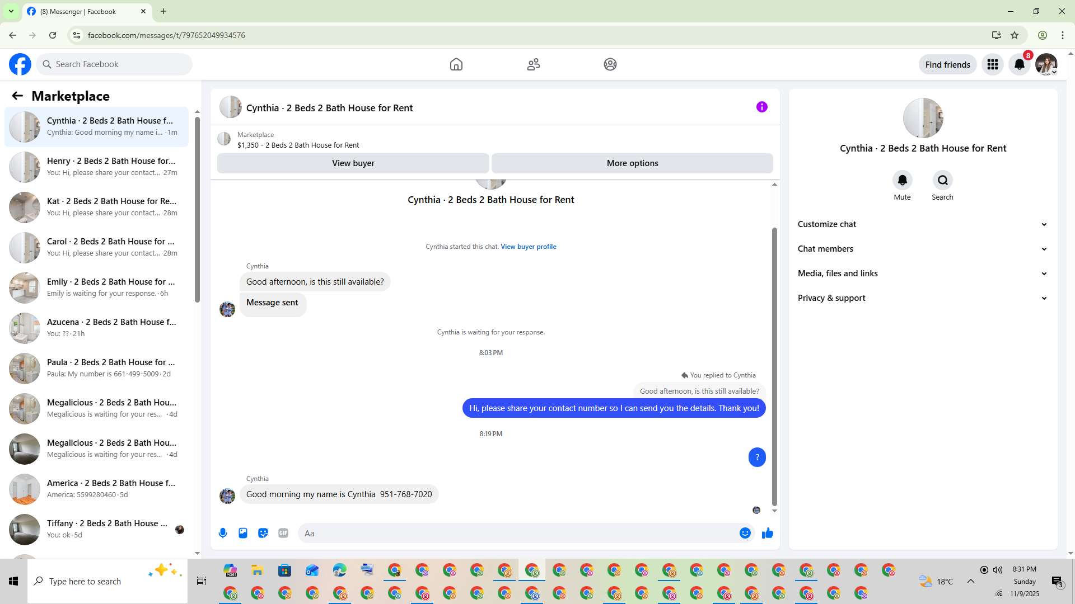This screenshot has width=1075, height=604.
Task: Expand the Customize chat section
Action: tap(923, 224)
